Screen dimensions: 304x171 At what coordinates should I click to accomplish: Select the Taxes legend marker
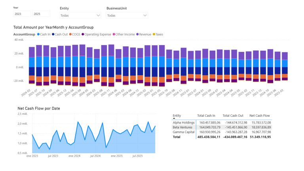(154, 34)
